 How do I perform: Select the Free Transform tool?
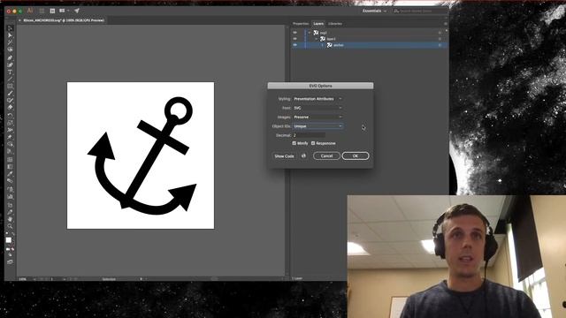point(10,138)
